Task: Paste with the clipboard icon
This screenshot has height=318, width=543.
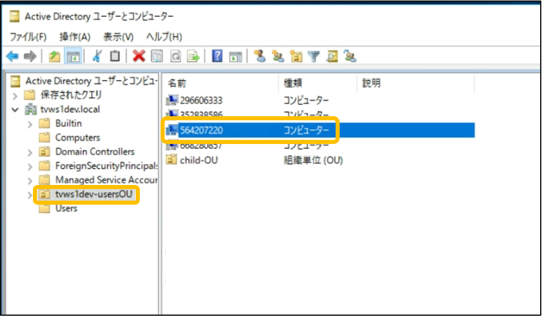Action: (x=114, y=56)
